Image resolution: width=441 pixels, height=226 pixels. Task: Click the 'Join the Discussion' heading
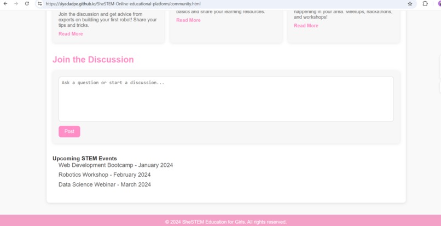(x=93, y=60)
